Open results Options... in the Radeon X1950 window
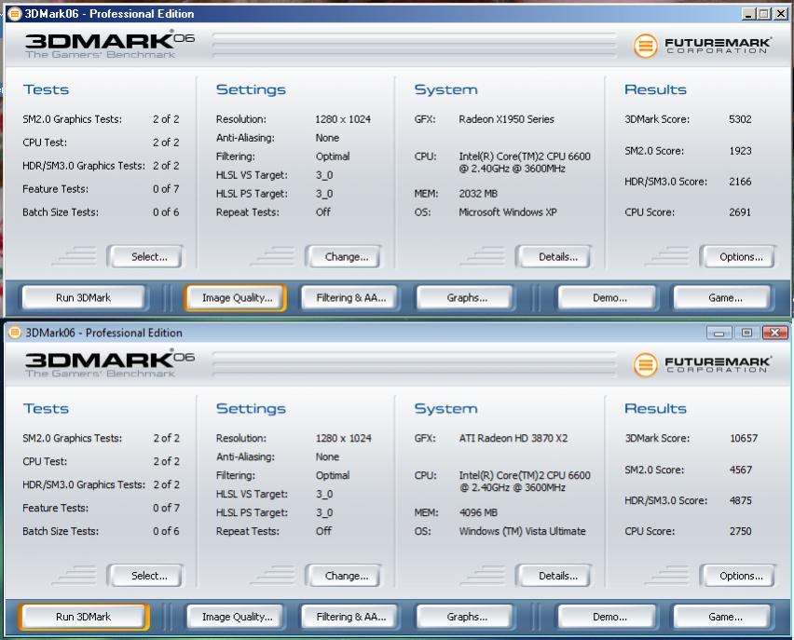 click(738, 257)
